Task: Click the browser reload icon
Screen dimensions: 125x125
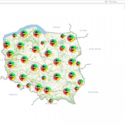Action: pos(106,2)
